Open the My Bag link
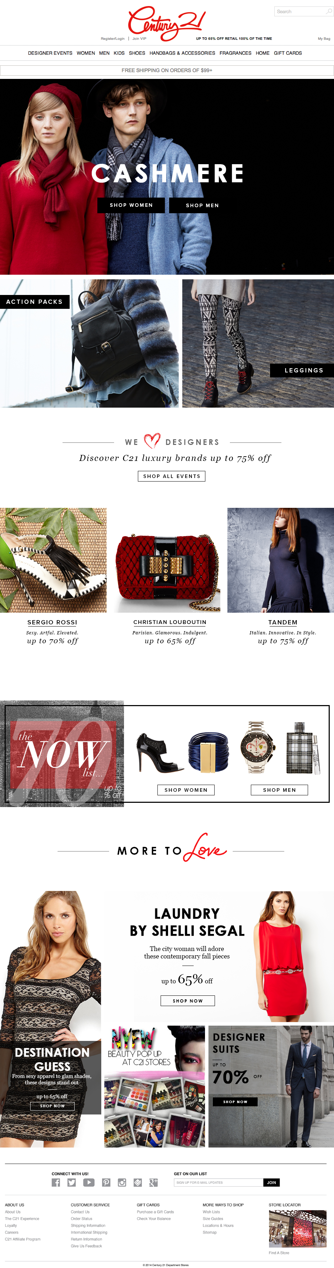The image size is (334, 1268). [x=324, y=38]
